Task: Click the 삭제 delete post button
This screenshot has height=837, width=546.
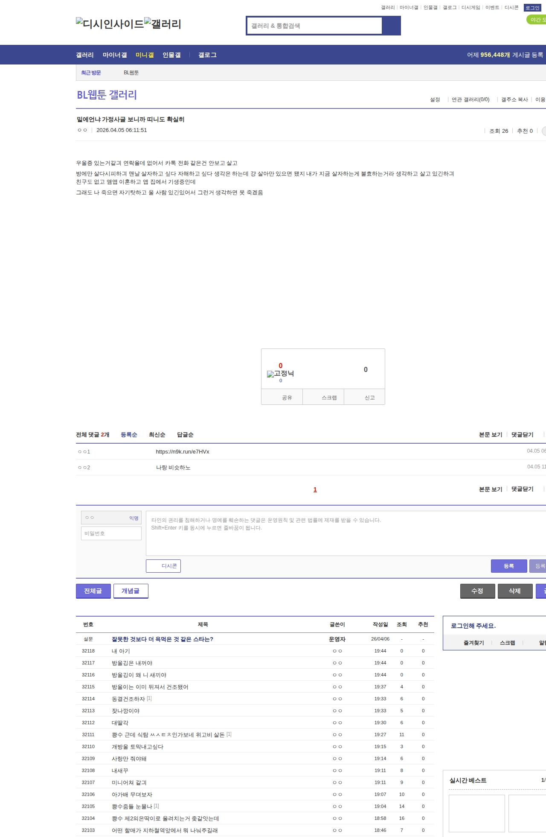Action: [515, 591]
